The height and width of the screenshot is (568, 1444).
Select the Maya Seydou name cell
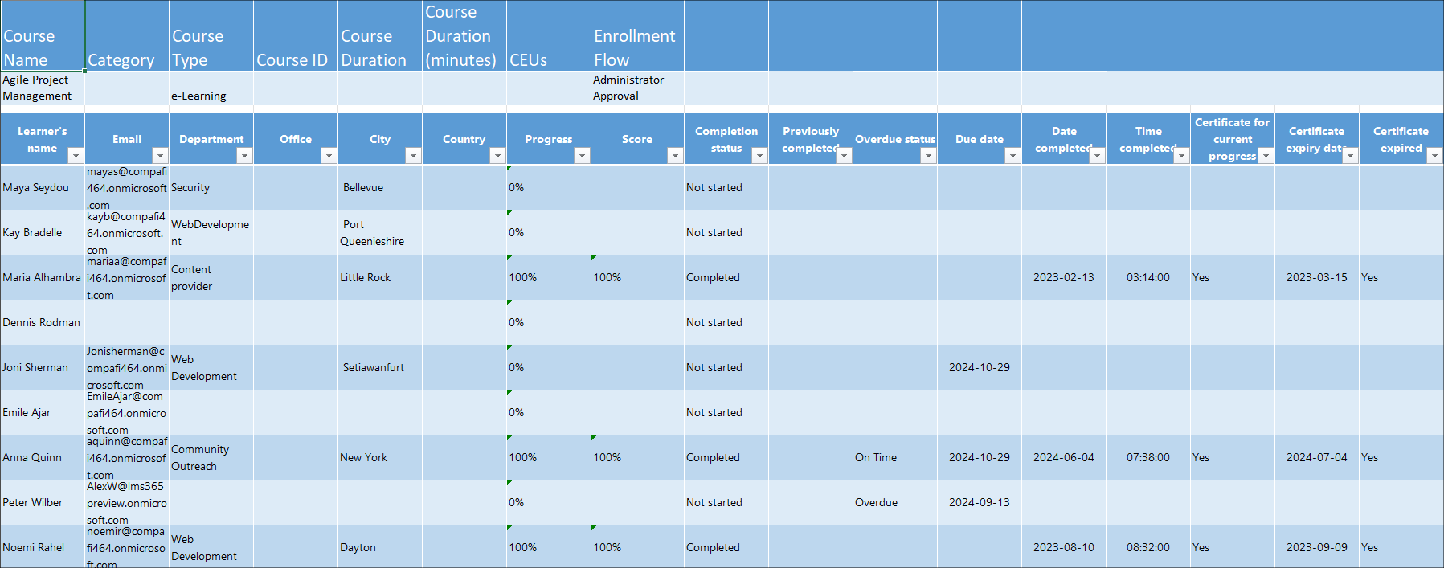[x=42, y=187]
